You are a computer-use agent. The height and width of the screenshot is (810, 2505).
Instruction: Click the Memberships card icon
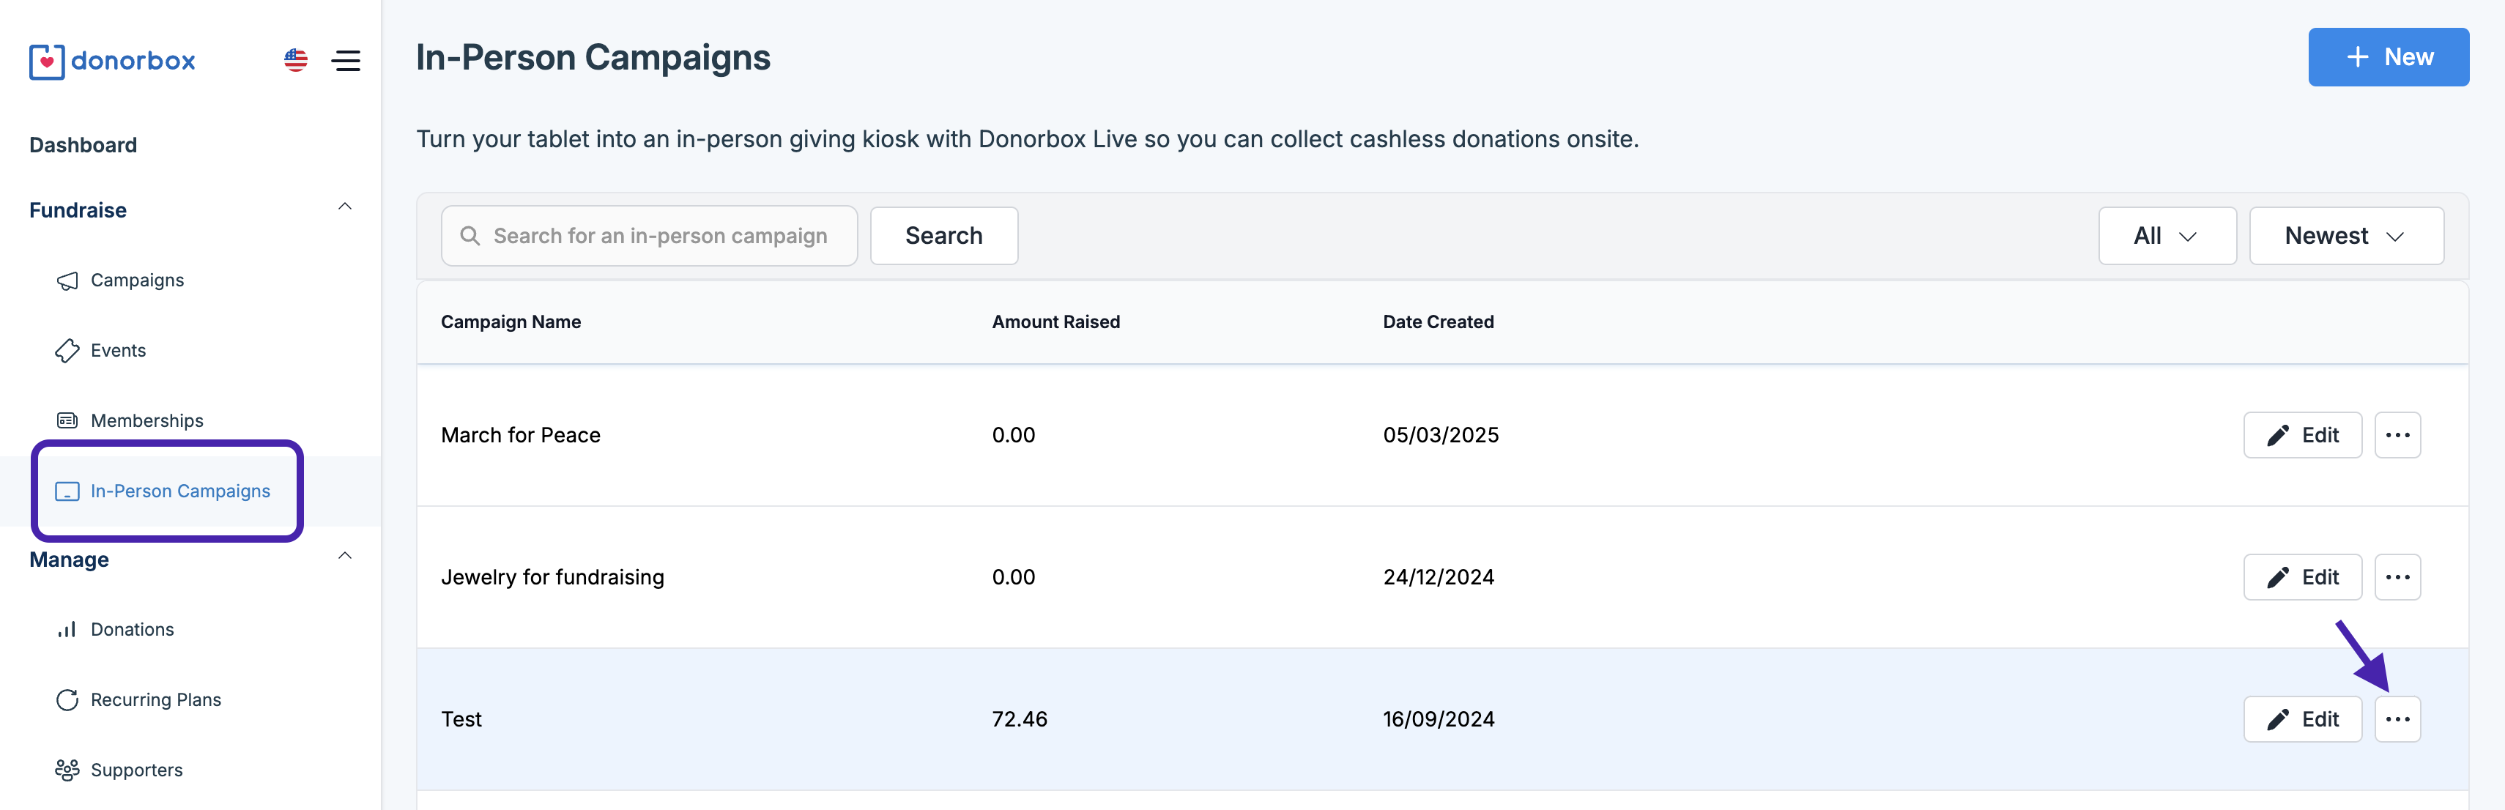click(67, 421)
